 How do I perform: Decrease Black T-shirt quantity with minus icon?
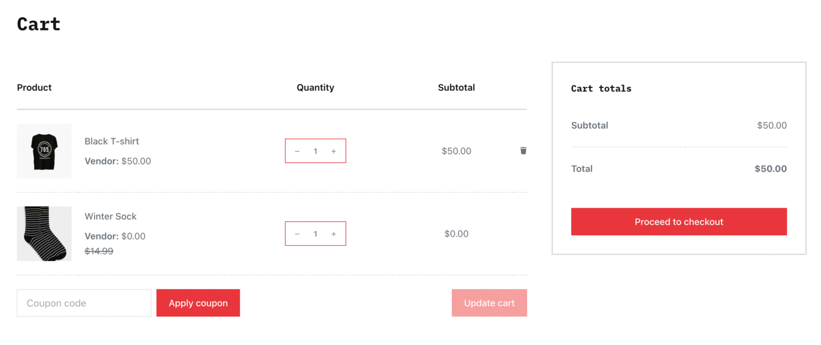point(297,151)
